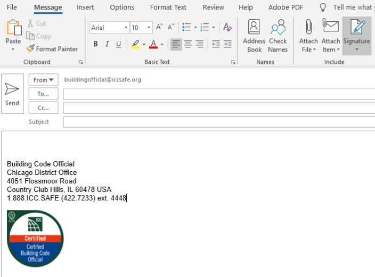This screenshot has width=375, height=277.
Task: Expand highlight color dropdown arrow
Action: tap(144, 45)
